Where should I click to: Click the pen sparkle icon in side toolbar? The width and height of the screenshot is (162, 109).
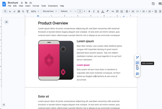coord(137,57)
